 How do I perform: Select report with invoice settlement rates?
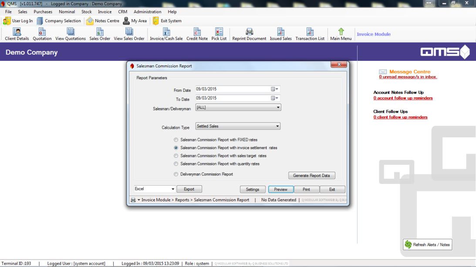[176, 148]
